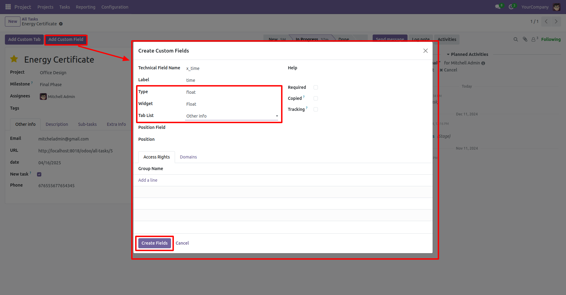Select the In Progress stage

pyautogui.click(x=312, y=39)
